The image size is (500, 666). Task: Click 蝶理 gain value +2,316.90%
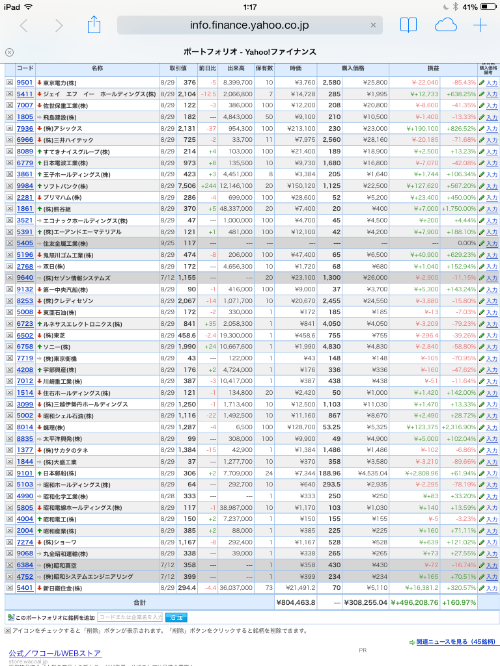pyautogui.click(x=459, y=427)
